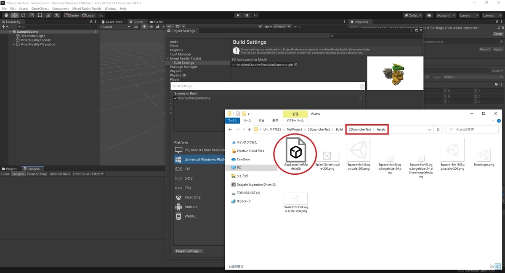Select the WebGL platform
This screenshot has width=505, height=273.
click(190, 216)
